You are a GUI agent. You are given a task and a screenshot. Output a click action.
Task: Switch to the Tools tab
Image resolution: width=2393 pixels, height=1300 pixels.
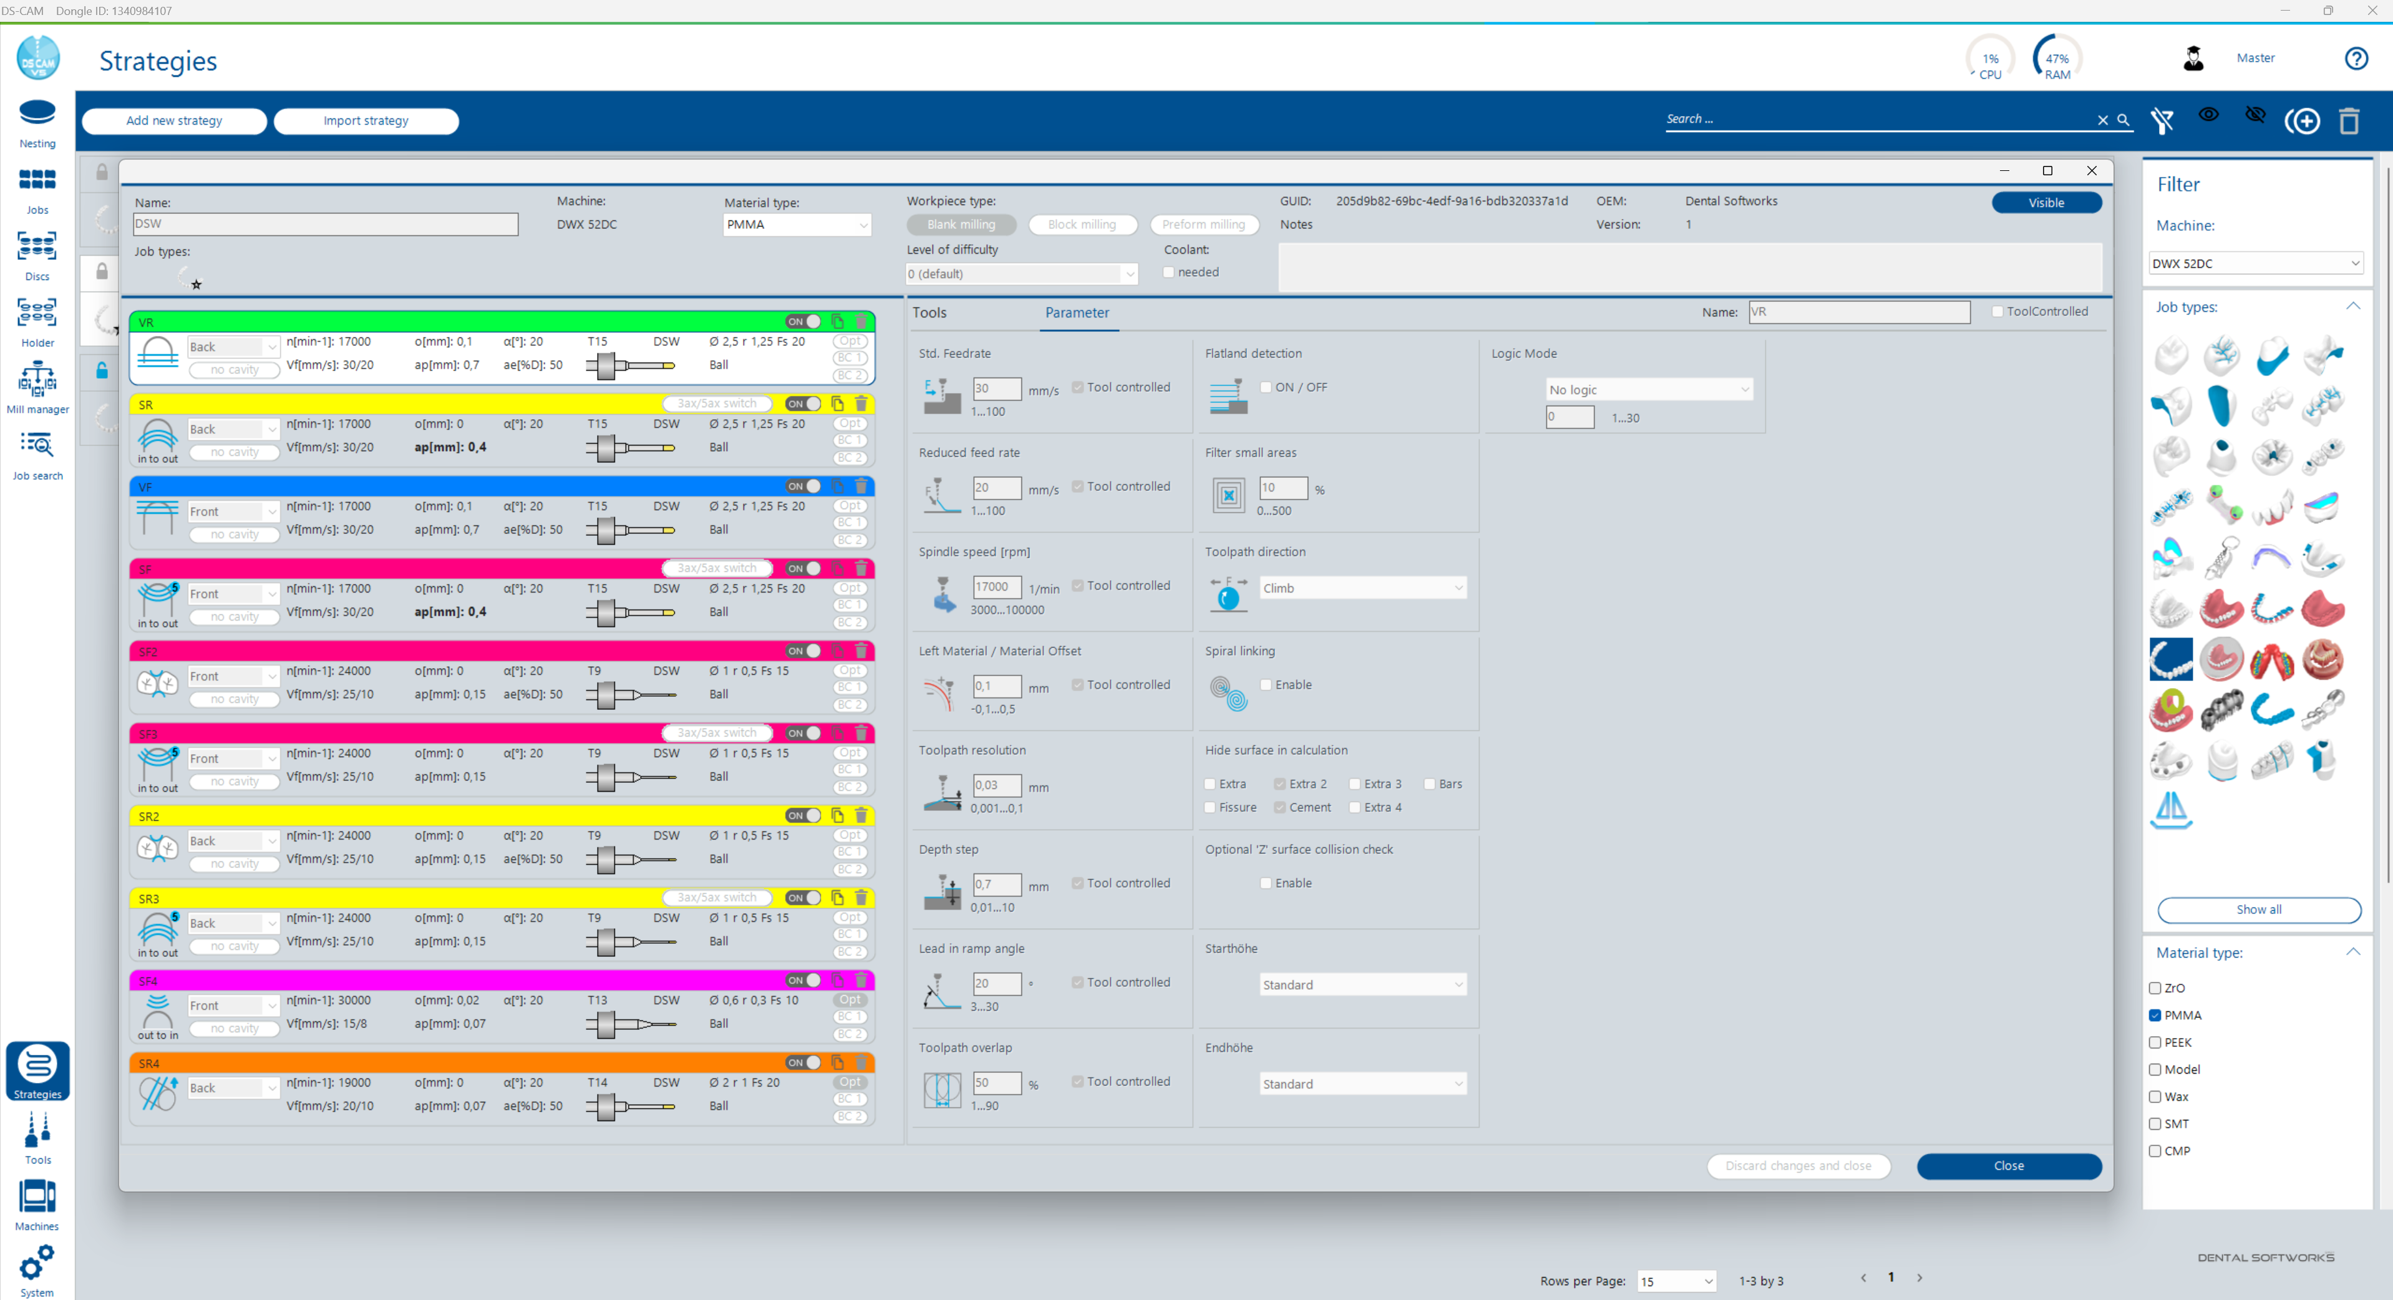929,313
